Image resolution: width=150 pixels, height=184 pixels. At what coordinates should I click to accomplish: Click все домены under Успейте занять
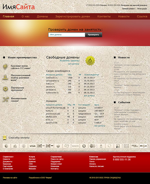74,64
